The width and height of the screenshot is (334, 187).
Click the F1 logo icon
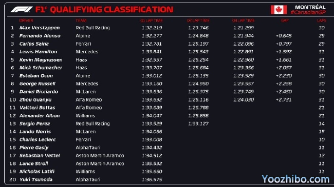(x=21, y=10)
